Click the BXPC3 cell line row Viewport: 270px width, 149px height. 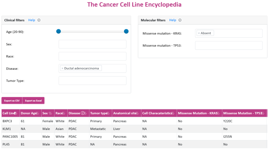7,121
